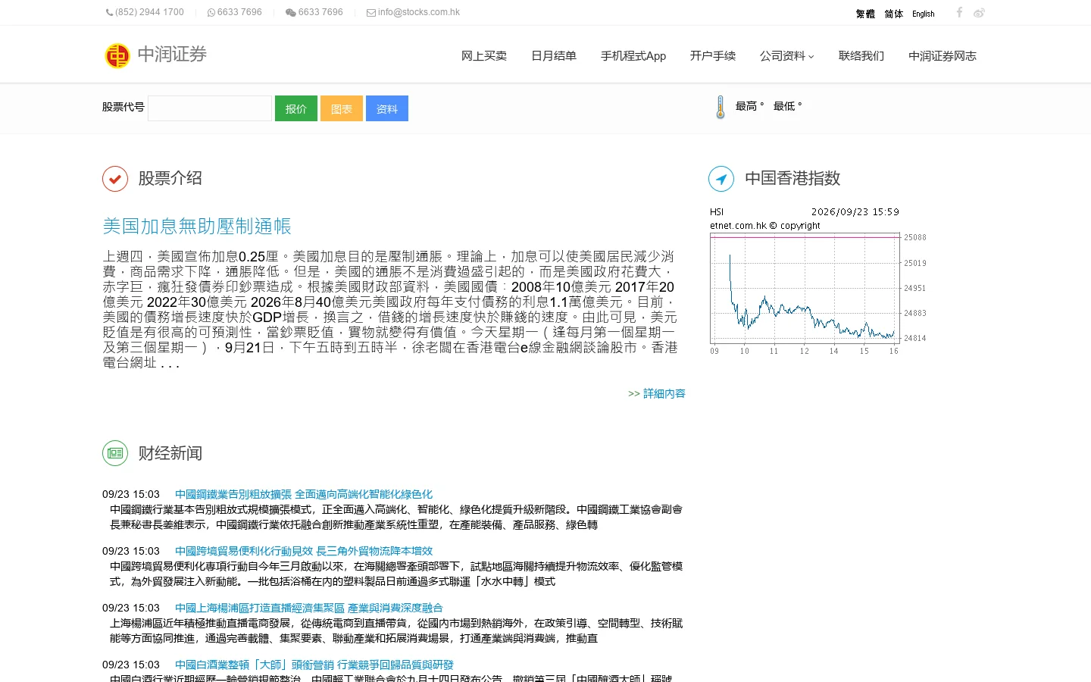The image size is (1091, 682).
Task: Click the red checkmark icon beside 股票介绍
Action: (115, 179)
